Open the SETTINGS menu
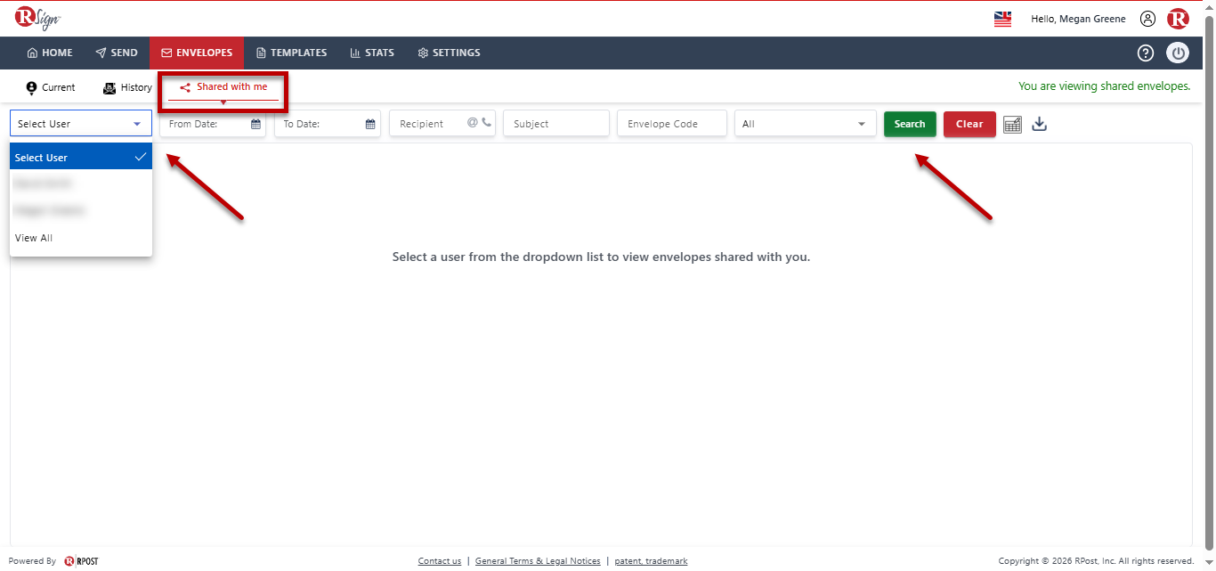 (x=449, y=53)
